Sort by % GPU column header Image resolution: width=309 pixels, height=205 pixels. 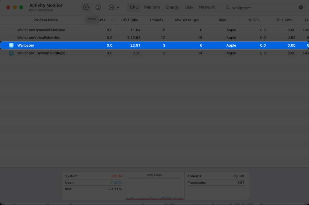(x=254, y=20)
